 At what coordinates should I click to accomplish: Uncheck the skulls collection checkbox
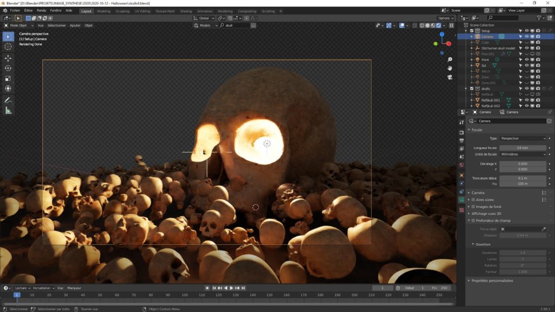pos(472,88)
